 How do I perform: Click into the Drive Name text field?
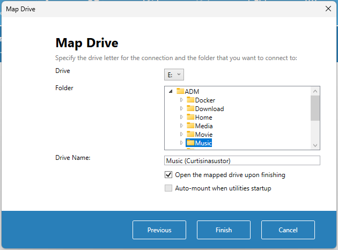242,160
